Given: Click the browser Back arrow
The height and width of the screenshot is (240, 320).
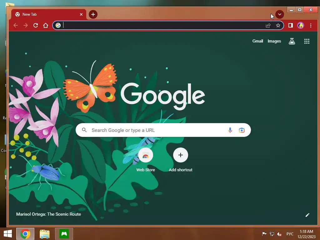Looking at the screenshot, I should [16, 25].
